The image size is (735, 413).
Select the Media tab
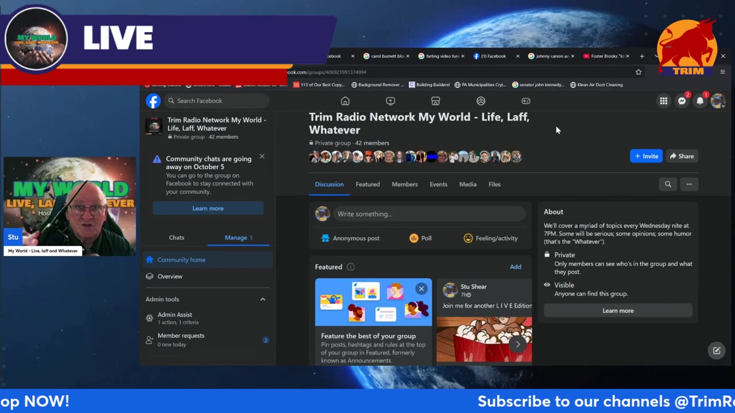point(468,184)
